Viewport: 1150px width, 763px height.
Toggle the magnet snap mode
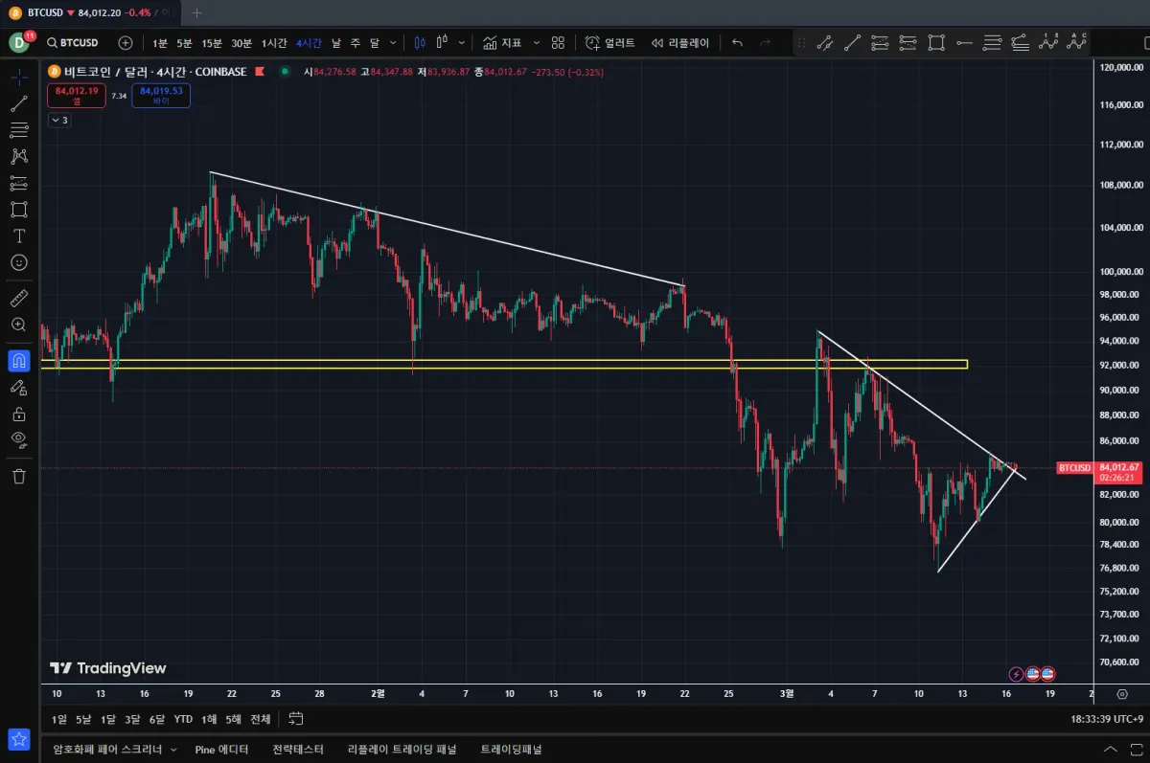pos(19,361)
